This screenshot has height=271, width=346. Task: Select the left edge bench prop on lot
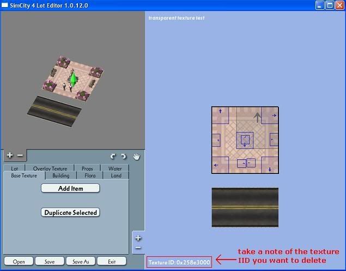[216, 140]
